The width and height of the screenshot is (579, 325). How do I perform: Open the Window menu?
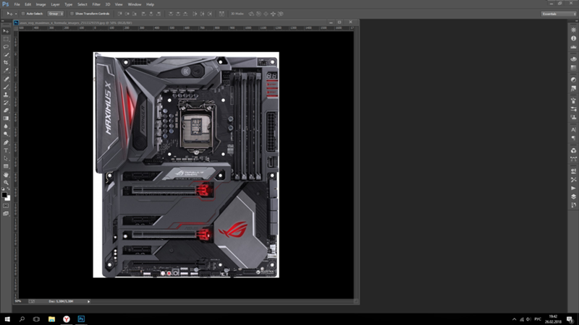point(135,4)
